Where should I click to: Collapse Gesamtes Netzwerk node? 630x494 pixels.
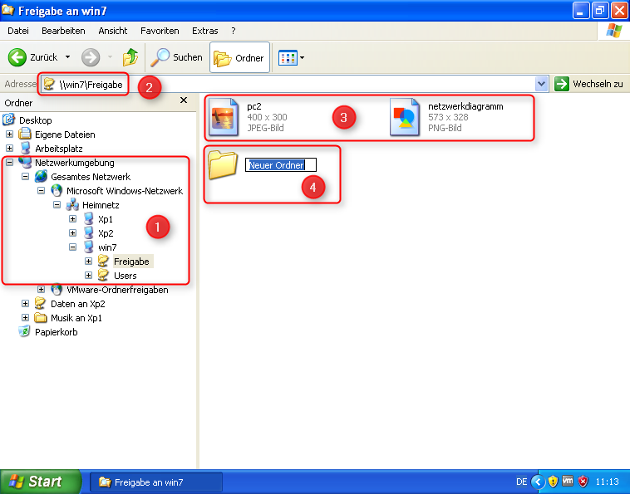click(25, 176)
